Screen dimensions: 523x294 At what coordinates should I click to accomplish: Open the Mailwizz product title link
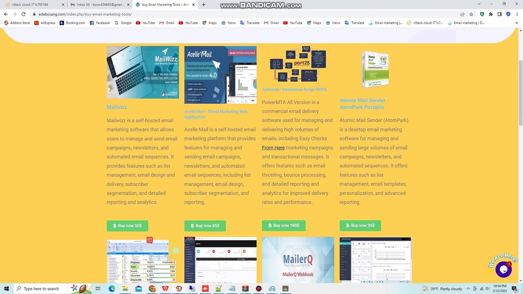117,107
